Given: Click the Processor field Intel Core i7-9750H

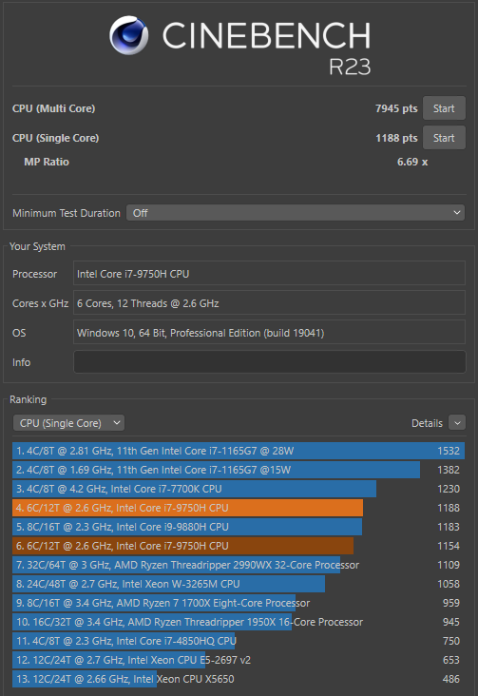Looking at the screenshot, I should click(269, 274).
